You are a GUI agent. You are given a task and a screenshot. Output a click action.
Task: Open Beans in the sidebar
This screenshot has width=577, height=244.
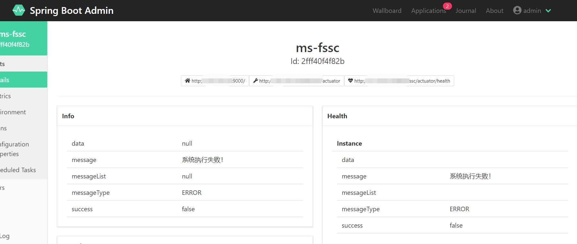tap(23, 128)
